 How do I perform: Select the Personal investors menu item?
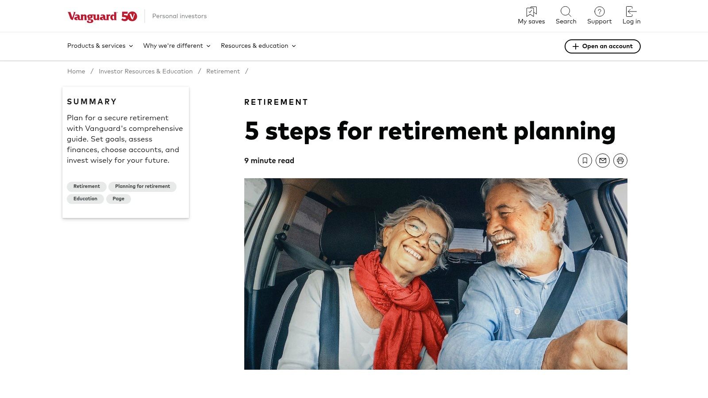coord(179,16)
